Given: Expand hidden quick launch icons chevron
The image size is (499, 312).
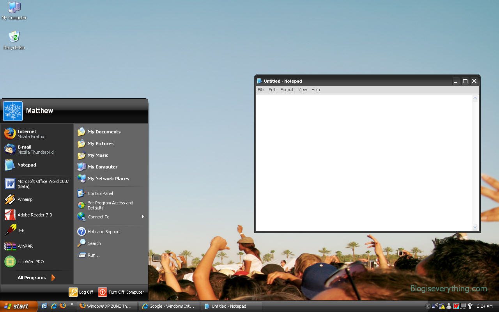Looking at the screenshot, I should pos(72,304).
